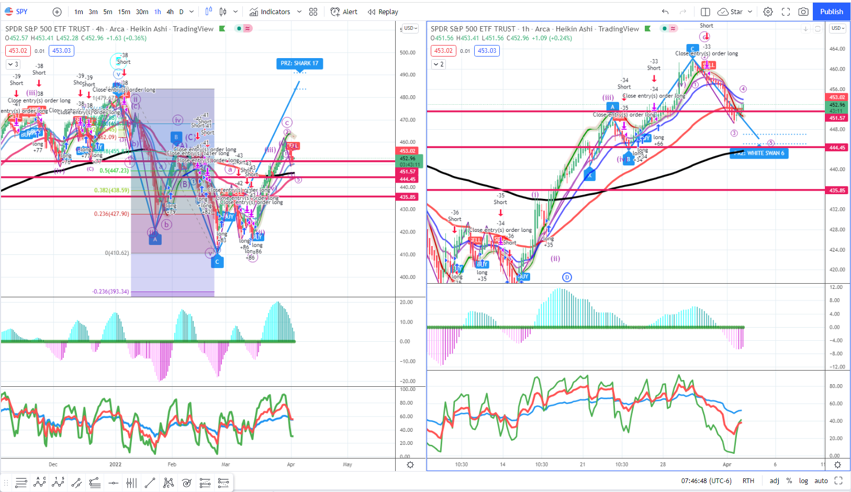Click the green flag on the left chart
Screen dimensions: 851x492
coord(222,28)
